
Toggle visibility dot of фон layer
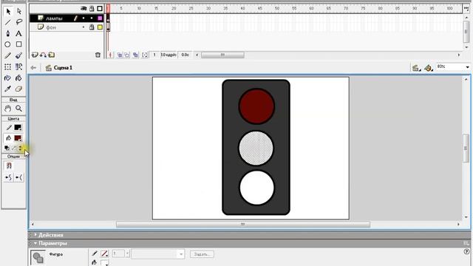point(84,27)
